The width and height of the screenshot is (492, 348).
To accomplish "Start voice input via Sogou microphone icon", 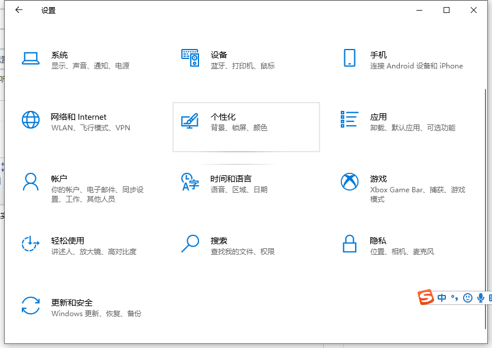I will point(481,298).
